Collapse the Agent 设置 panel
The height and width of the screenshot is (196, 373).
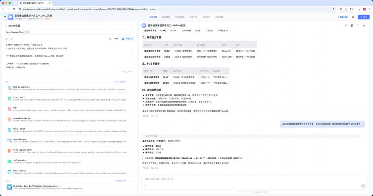click(x=132, y=25)
